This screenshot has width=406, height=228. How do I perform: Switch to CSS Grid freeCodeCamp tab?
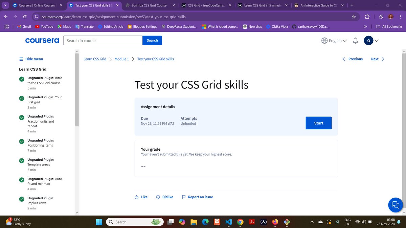point(206,5)
